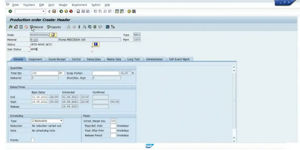Open the Functions menu
Image resolution: width=300 pixels, height=150 pixels.
point(29,5)
